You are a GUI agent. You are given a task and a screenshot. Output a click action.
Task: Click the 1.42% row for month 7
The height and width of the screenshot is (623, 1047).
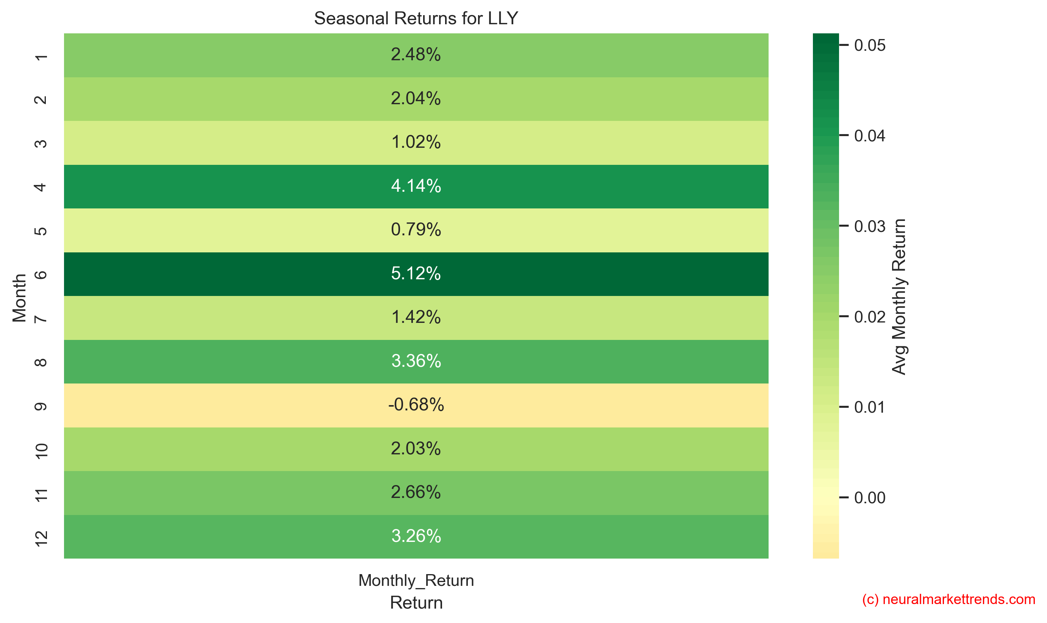click(416, 318)
